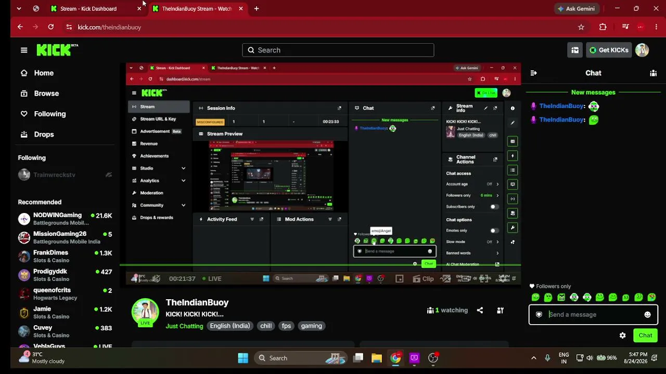Click the browser address bar URL
The height and width of the screenshot is (374, 666).
(x=109, y=27)
